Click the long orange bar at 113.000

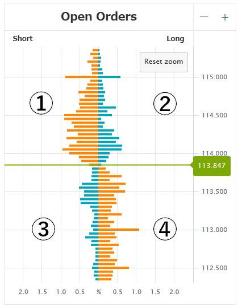(x=119, y=230)
